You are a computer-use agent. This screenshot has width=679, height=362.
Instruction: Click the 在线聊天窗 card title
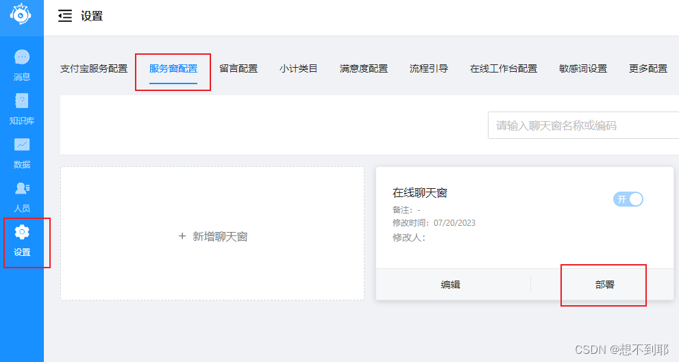[x=419, y=193]
